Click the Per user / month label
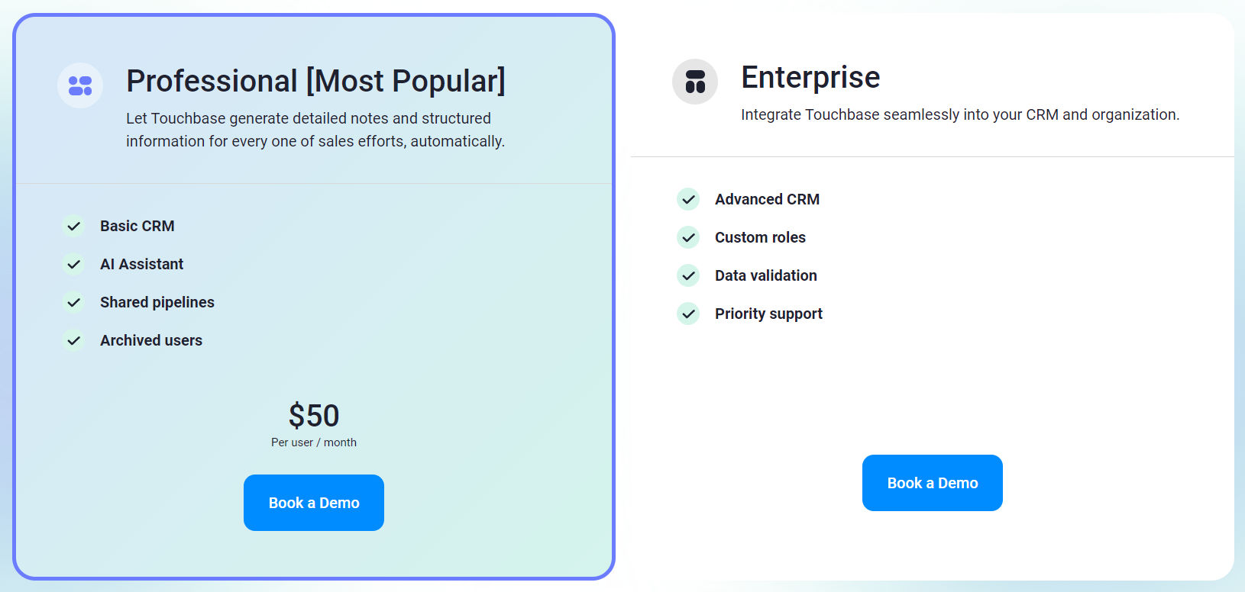The width and height of the screenshot is (1245, 592). click(314, 442)
